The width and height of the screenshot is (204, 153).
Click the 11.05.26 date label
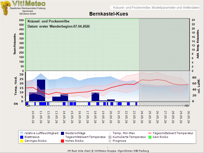coord(41,117)
